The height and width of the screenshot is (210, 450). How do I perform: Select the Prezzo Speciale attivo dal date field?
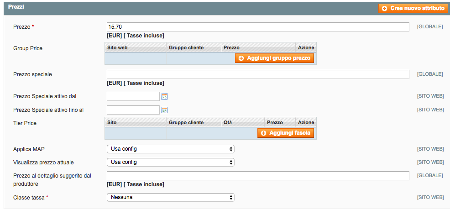pyautogui.click(x=132, y=96)
